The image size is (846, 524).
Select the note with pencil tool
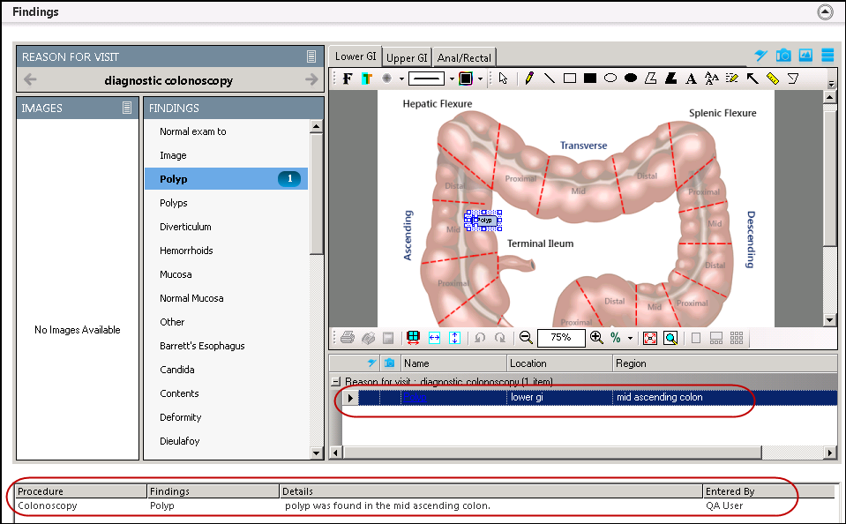(x=731, y=79)
